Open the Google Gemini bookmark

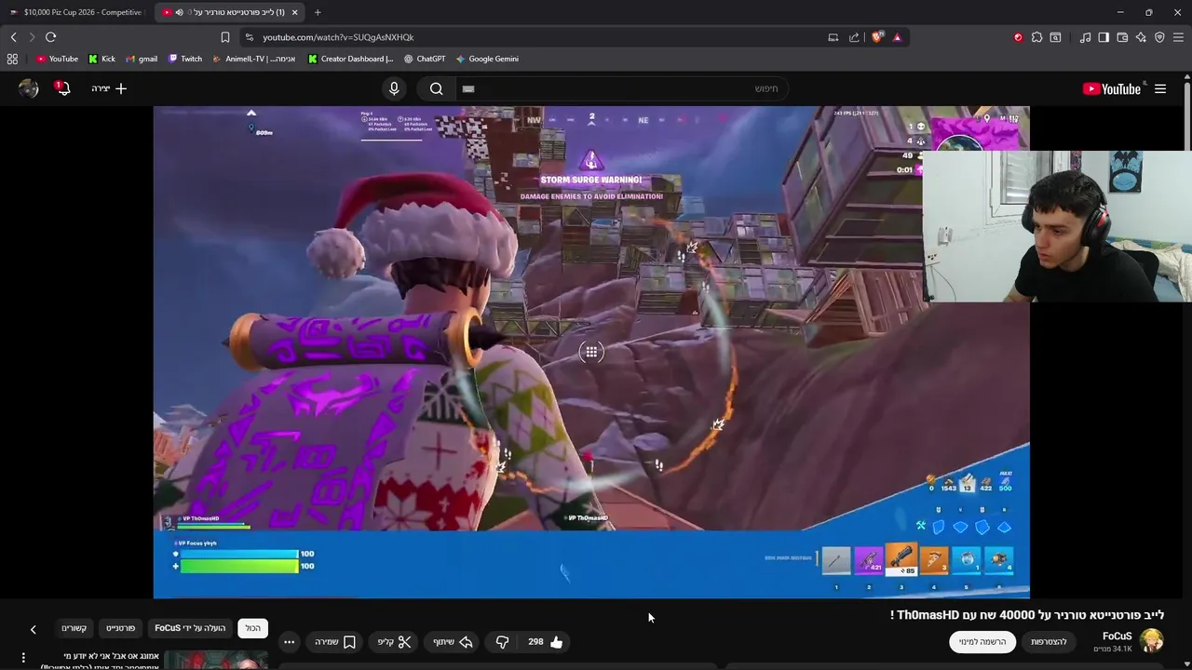[487, 59]
